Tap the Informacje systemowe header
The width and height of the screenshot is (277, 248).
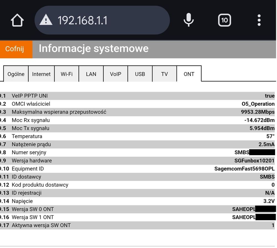(x=94, y=48)
